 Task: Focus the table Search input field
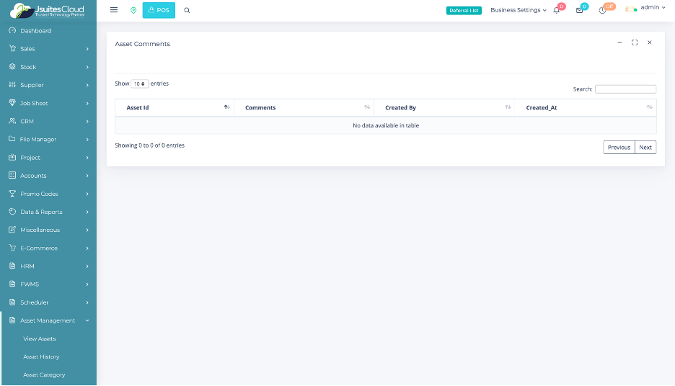click(x=625, y=89)
